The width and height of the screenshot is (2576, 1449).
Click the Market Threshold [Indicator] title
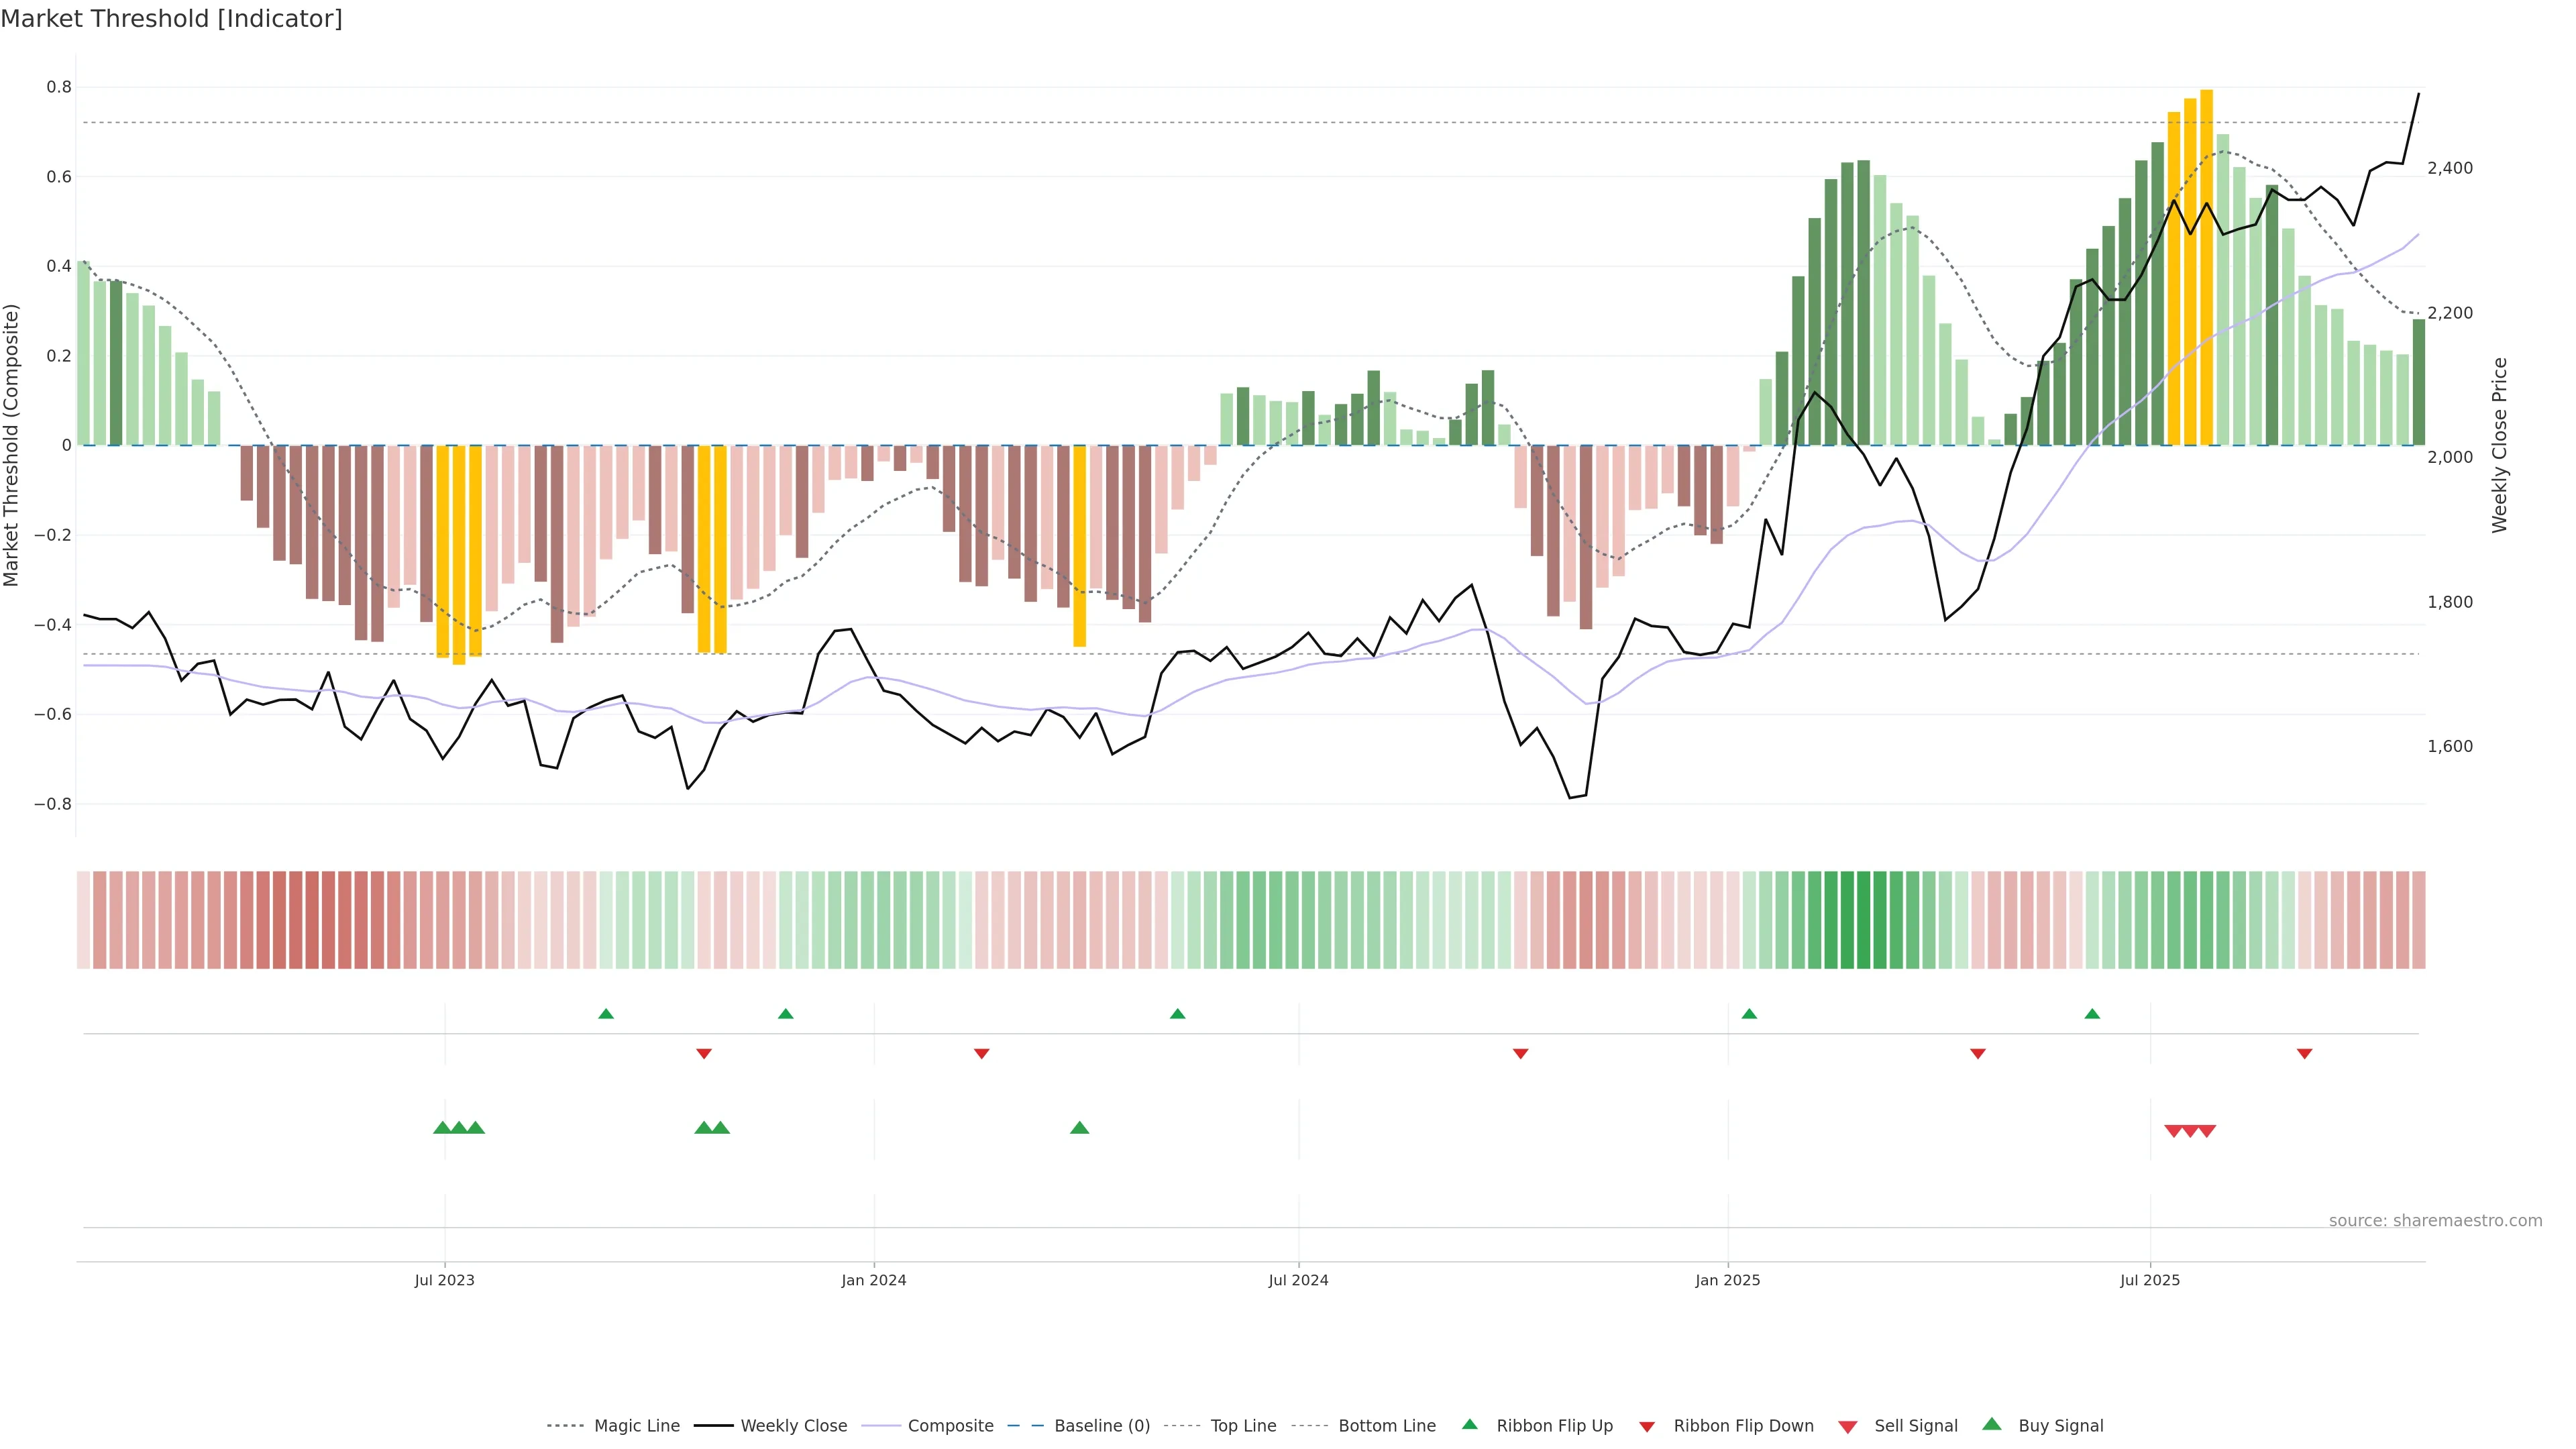pyautogui.click(x=171, y=19)
